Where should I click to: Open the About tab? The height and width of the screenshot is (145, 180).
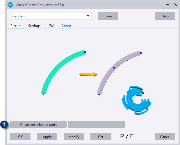(66, 26)
